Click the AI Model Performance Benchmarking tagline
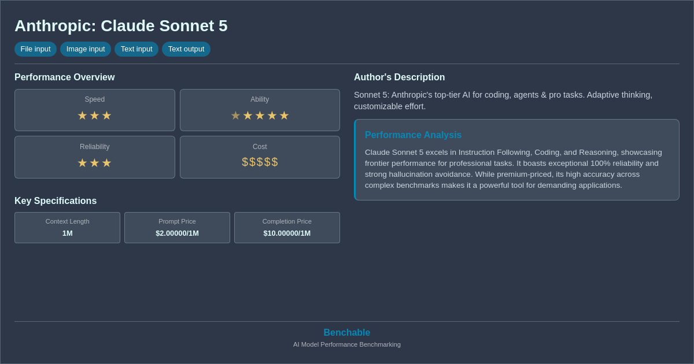 pyautogui.click(x=347, y=344)
